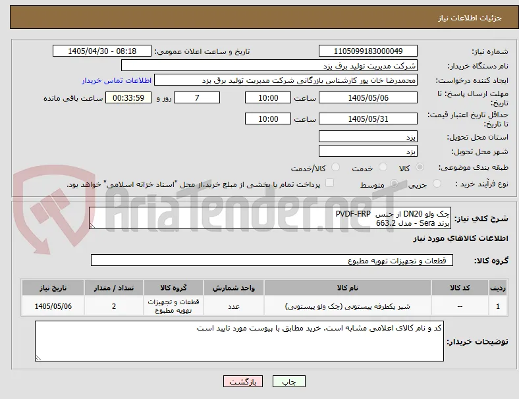Click the goods group cell قطعات و تجهیزات تهویه مطبوع
The width and height of the screenshot is (519, 399).
pos(173,306)
